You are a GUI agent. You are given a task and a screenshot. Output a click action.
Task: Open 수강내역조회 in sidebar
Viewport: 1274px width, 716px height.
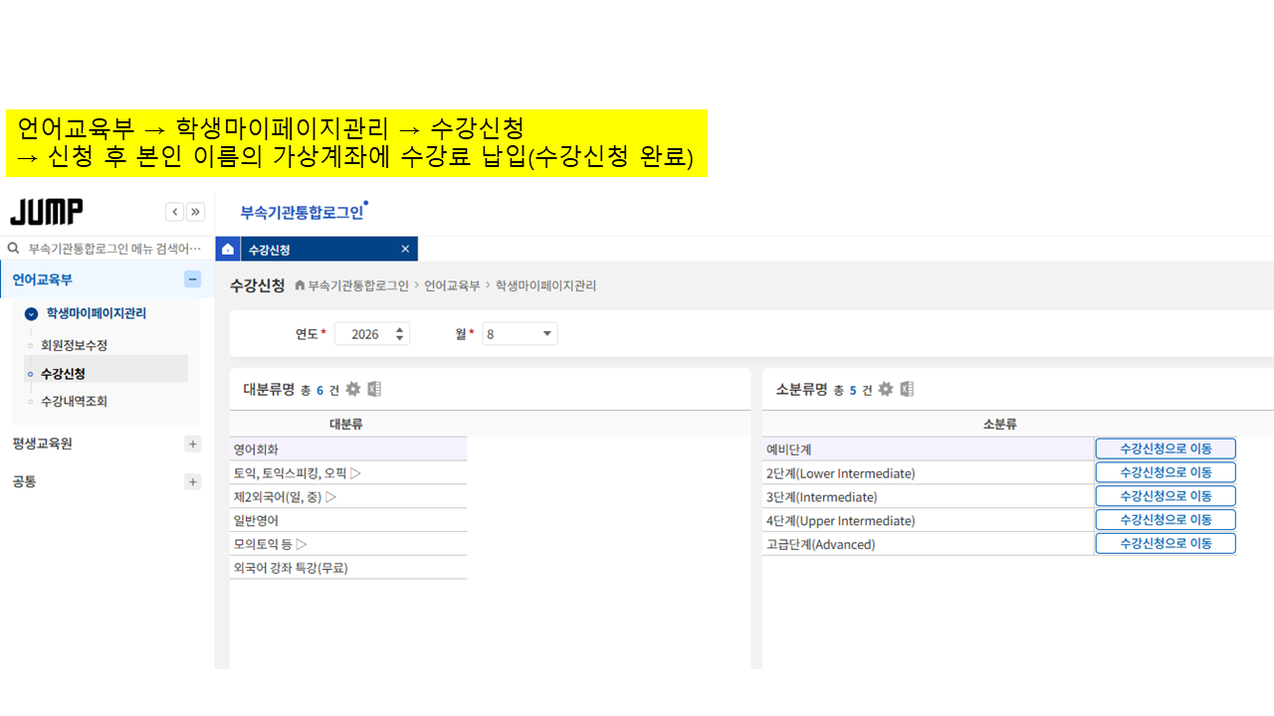pyautogui.click(x=74, y=402)
